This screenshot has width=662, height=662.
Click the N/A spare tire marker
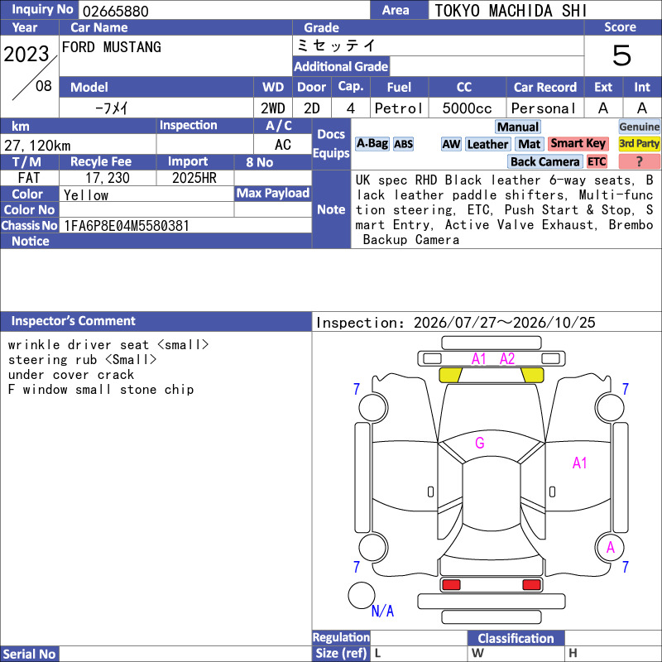click(x=382, y=611)
